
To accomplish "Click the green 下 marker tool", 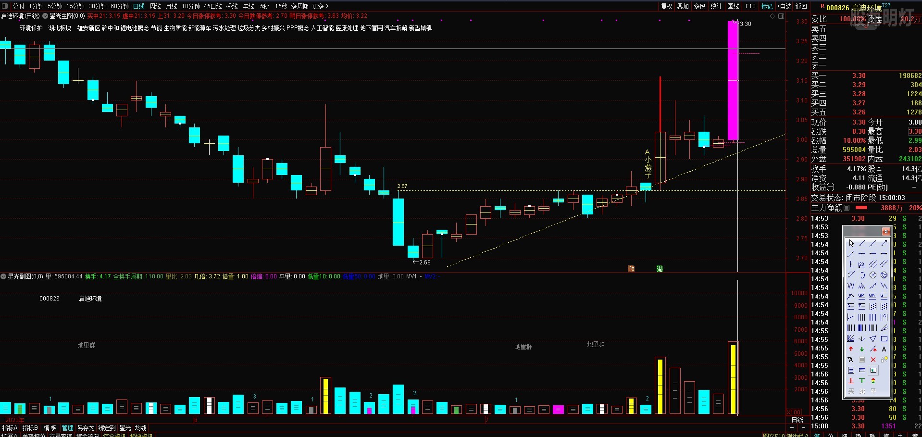I will [x=862, y=381].
